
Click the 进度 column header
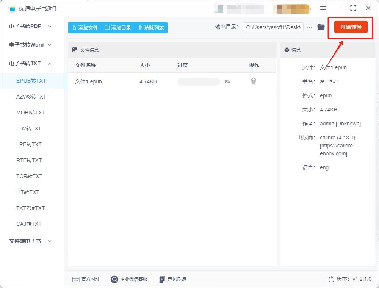(x=183, y=65)
